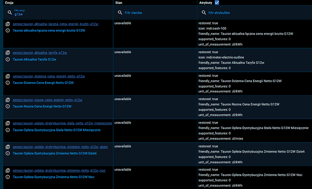Click unavailable state of stala_netto_g12w_miesiecznie row
Viewport: 312px width, 189px height.
tap(123, 123)
